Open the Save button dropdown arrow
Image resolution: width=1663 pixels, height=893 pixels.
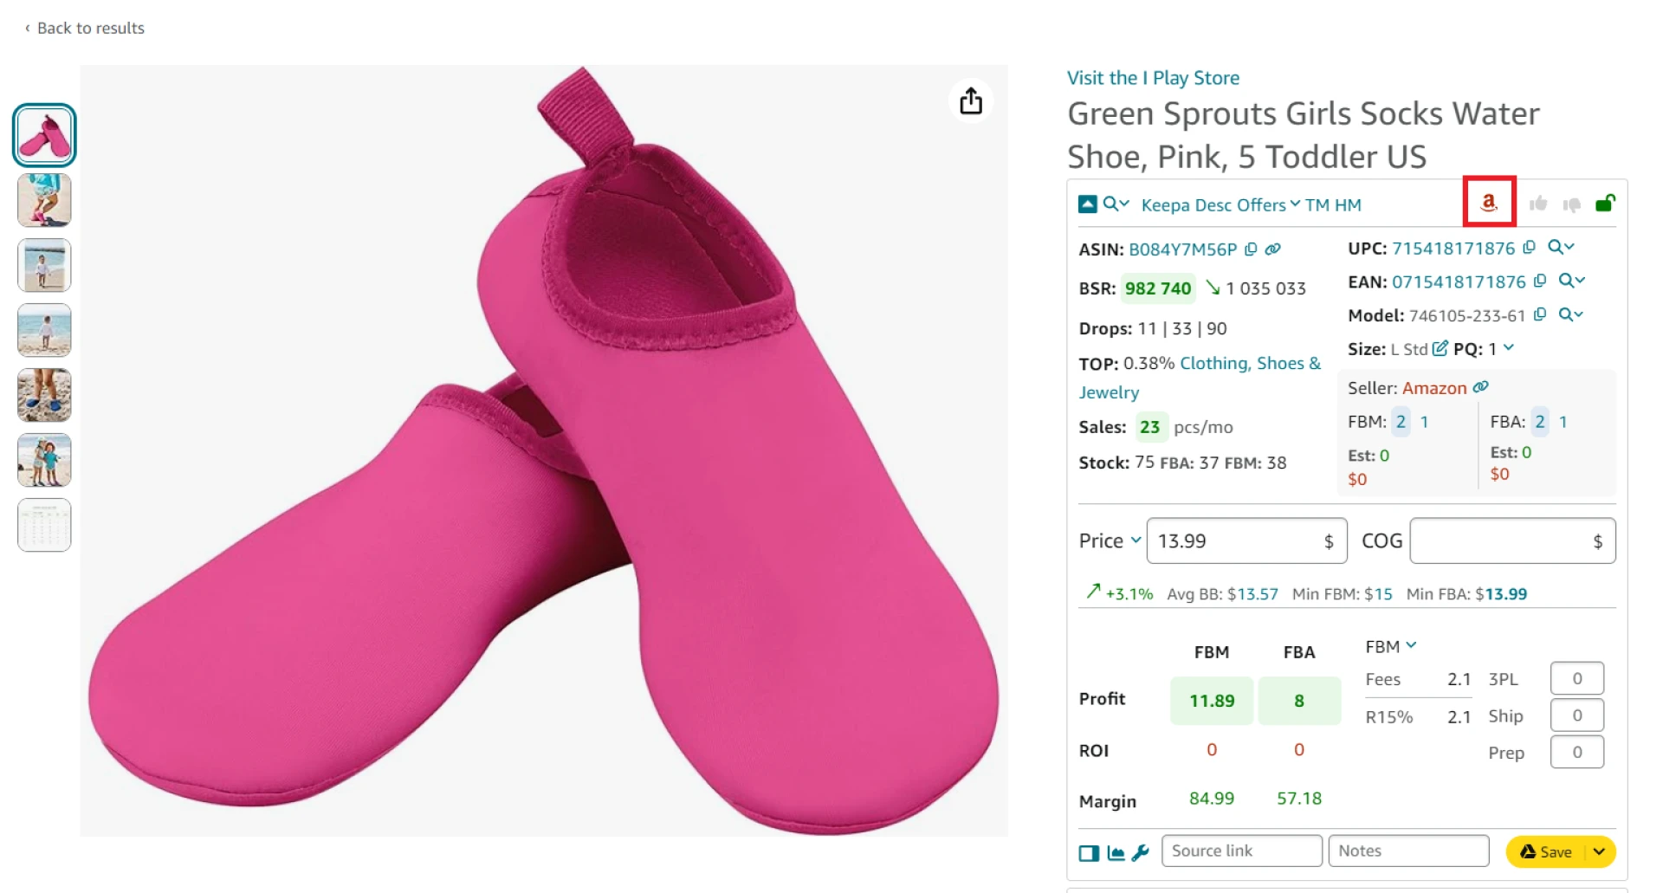pyautogui.click(x=1596, y=851)
